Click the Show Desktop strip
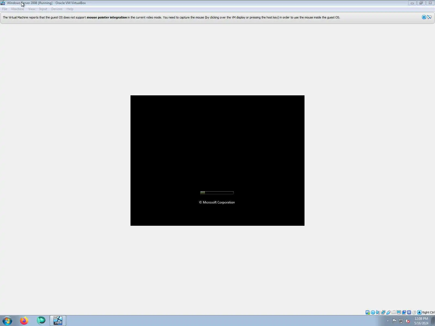 click(x=433, y=321)
